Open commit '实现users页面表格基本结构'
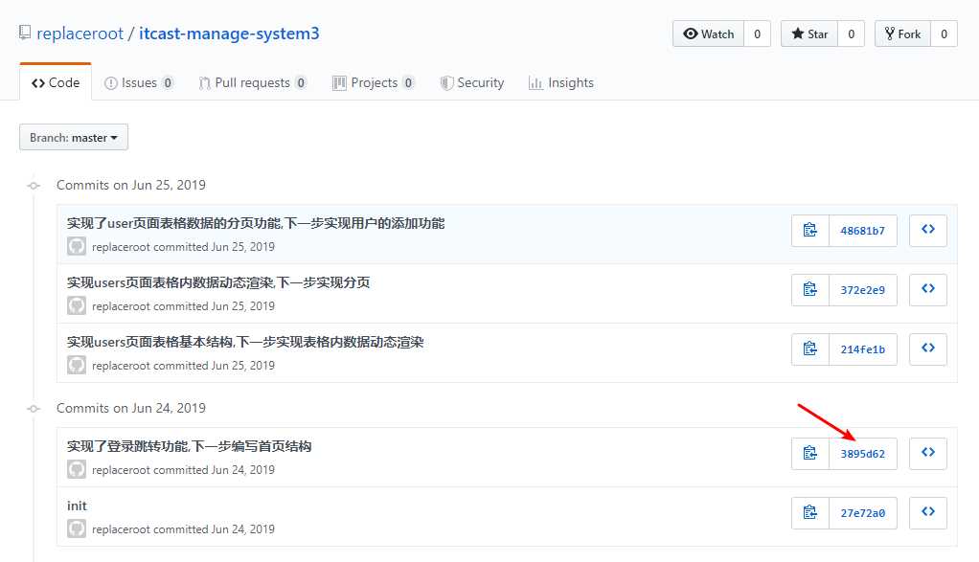979x562 pixels. tap(245, 342)
